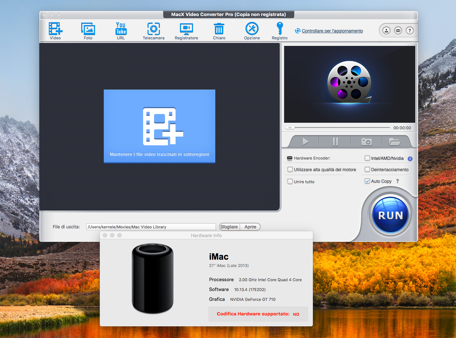Open Opzione settings tool

[252, 31]
